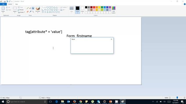Image resolution: width=186 pixels, height=104 pixels.
Task: Open the Action Center notifications icon
Action: pos(182,101)
